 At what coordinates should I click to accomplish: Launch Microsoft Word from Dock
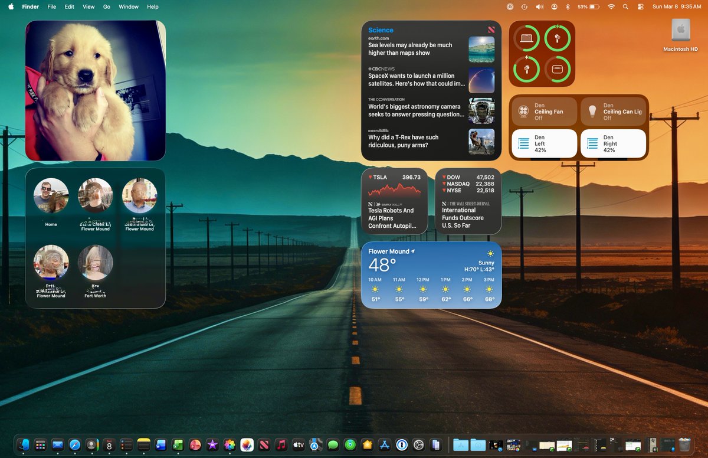pyautogui.click(x=161, y=445)
